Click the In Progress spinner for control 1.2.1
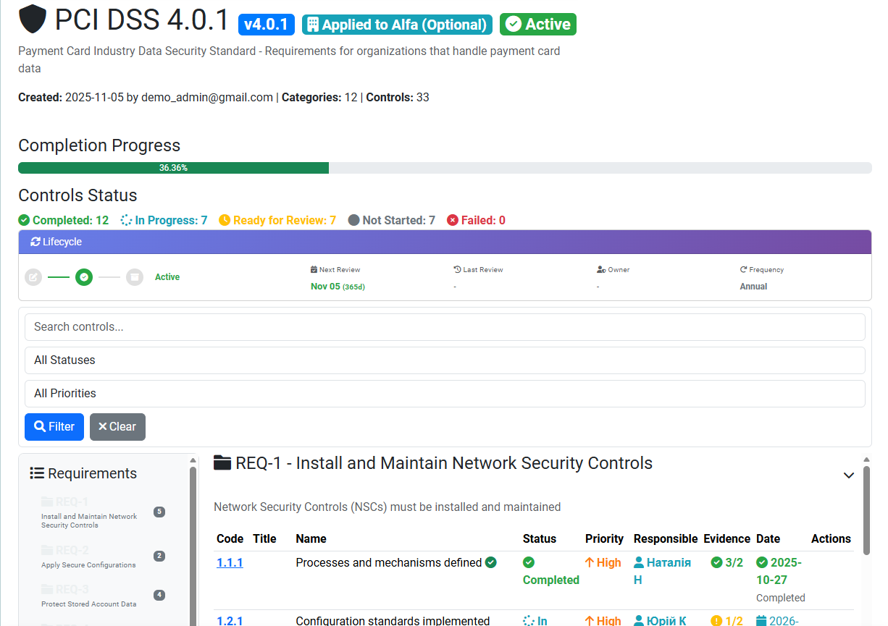The height and width of the screenshot is (626, 888). click(x=529, y=620)
